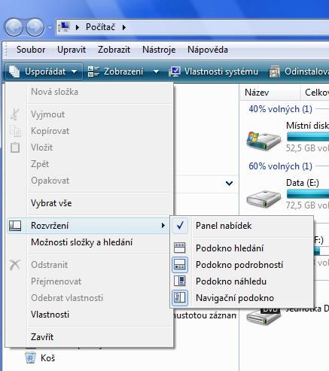Open the Uspořádat dropdown arrow
Viewport: 329px width, 371px height.
pyautogui.click(x=74, y=71)
